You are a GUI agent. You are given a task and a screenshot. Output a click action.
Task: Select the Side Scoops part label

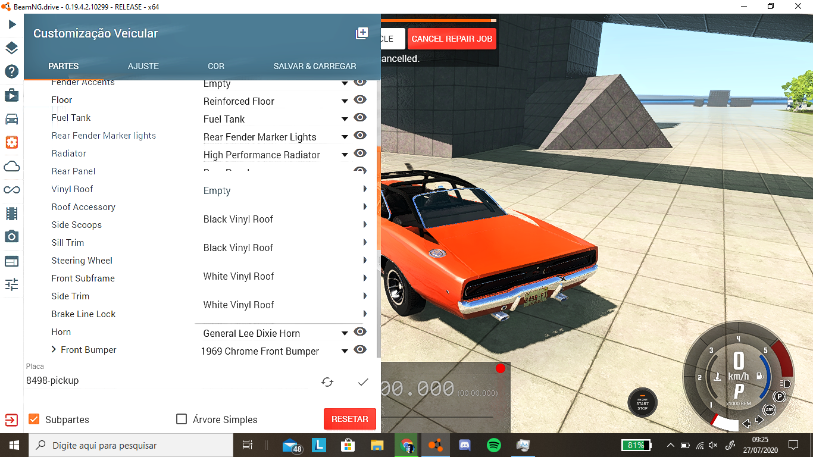[77, 224]
